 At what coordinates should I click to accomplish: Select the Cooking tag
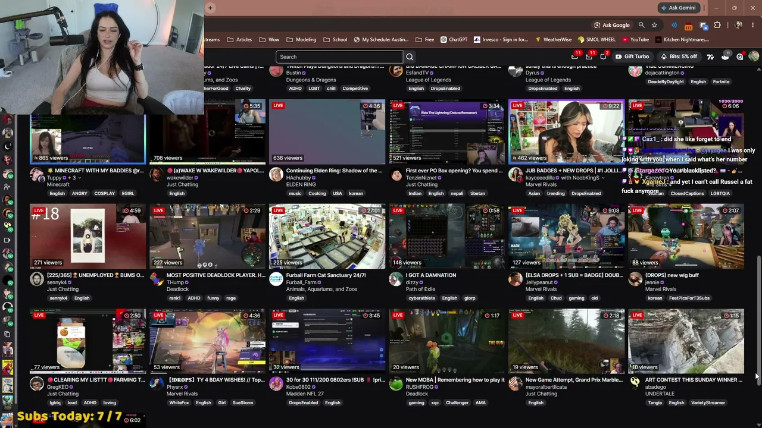317,193
